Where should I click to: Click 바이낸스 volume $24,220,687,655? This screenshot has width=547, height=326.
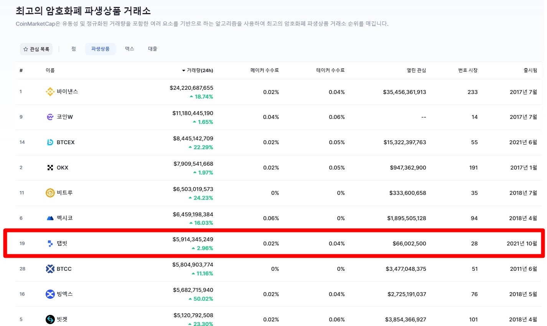point(191,88)
